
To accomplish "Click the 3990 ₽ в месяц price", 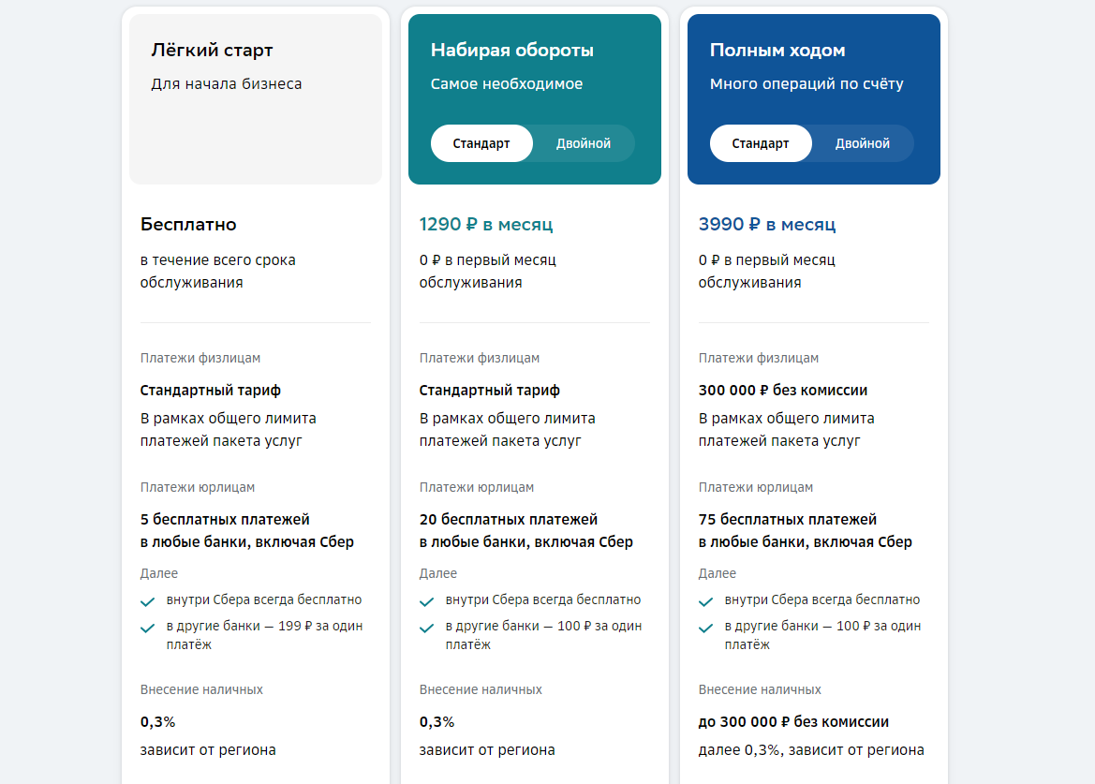I will pyautogui.click(x=766, y=225).
